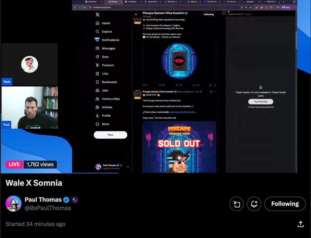Open Lists in the streamed sidebar

102,74
